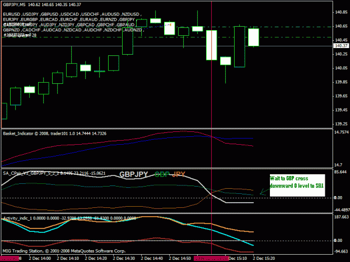Click the 0.00 level label in SA_CPair panel

(x=338, y=198)
